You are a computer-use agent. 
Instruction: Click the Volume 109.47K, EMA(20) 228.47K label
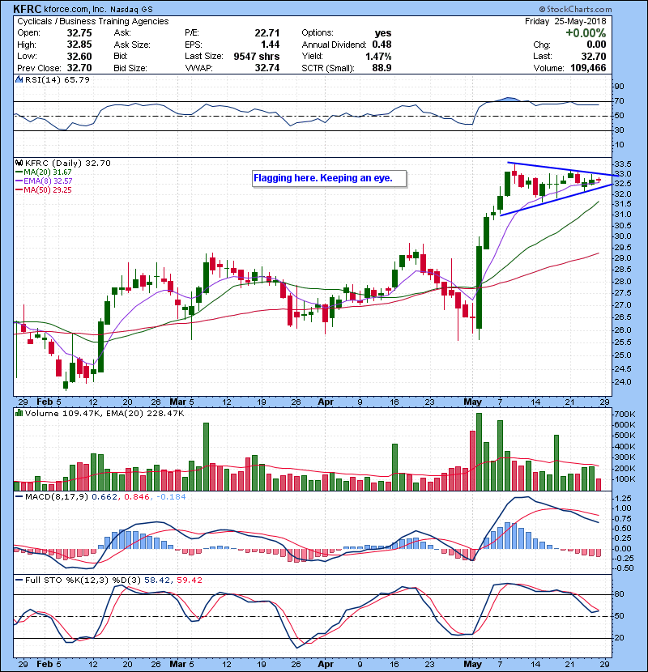pyautogui.click(x=104, y=413)
